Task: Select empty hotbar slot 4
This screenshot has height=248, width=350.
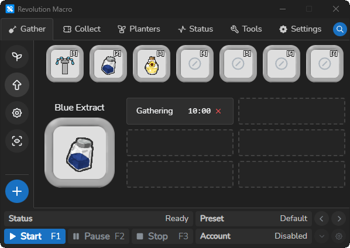Action: tap(195, 64)
